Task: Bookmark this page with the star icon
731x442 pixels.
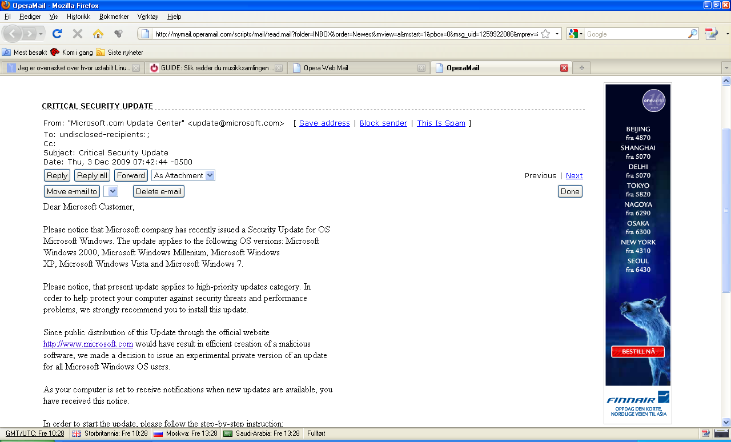Action: [x=545, y=34]
